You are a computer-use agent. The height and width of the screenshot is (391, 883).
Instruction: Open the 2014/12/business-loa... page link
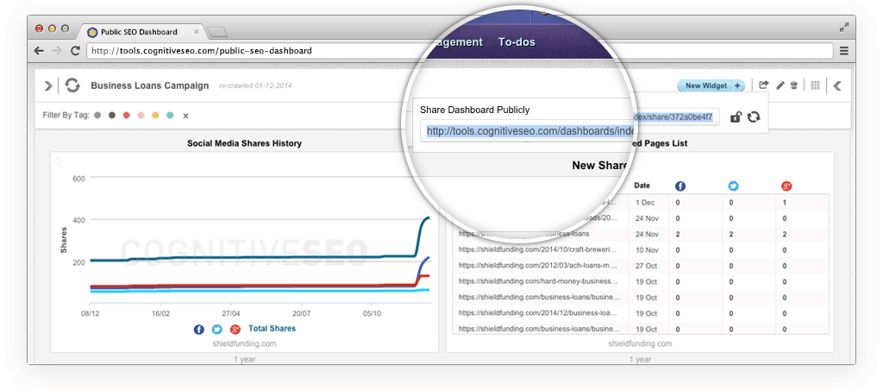pos(538,312)
